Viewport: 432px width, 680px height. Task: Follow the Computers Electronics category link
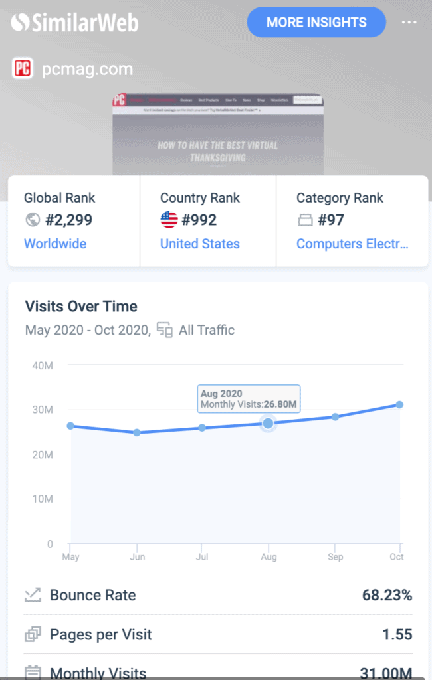352,244
